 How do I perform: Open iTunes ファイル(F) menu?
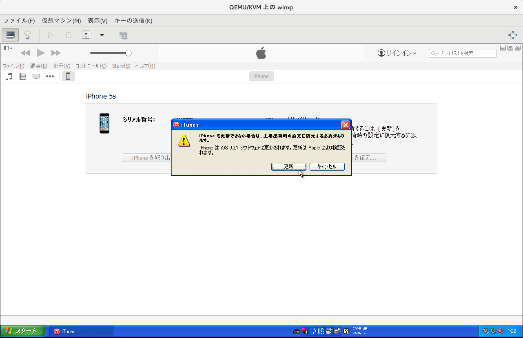13,66
